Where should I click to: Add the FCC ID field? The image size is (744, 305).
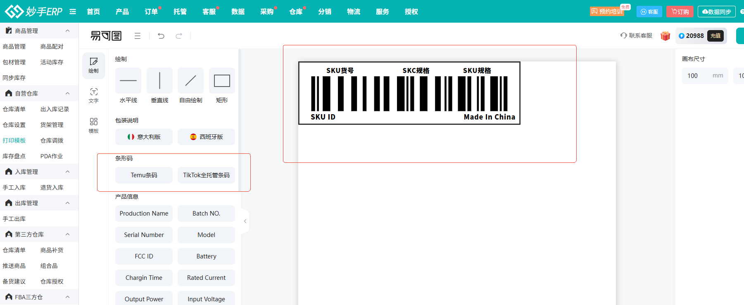pos(144,256)
